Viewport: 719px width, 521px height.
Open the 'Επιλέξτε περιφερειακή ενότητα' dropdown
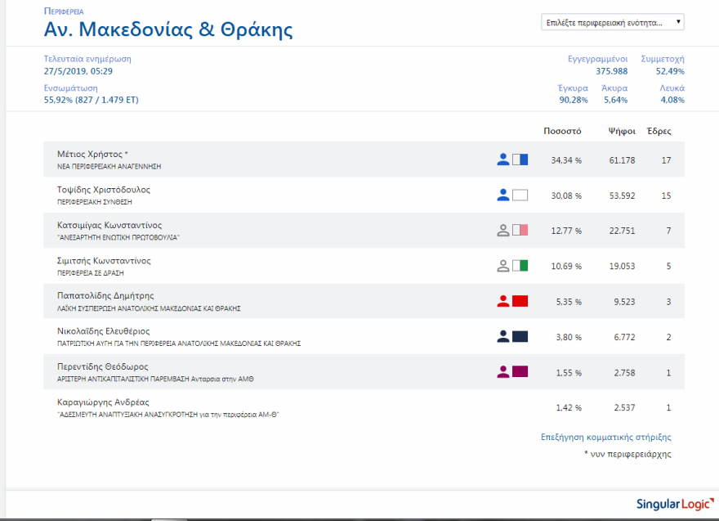(613, 22)
